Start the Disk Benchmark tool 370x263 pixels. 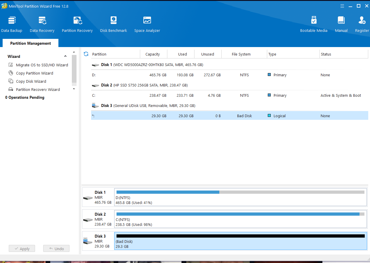tap(114, 24)
